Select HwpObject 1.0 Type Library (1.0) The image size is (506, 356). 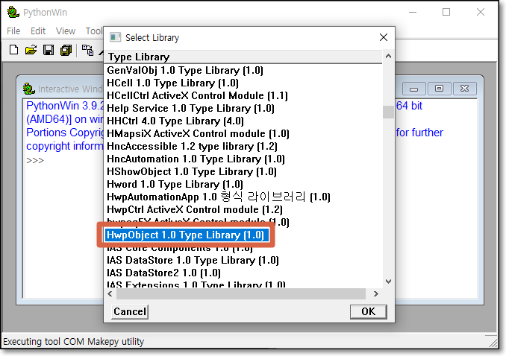pos(186,235)
